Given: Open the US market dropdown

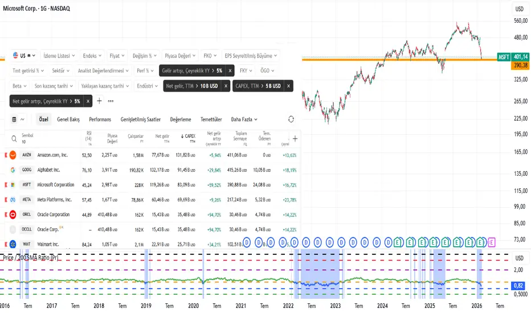Looking at the screenshot, I should pyautogui.click(x=24, y=56).
